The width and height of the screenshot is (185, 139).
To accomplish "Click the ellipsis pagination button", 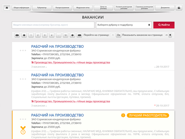I will 59,35.
